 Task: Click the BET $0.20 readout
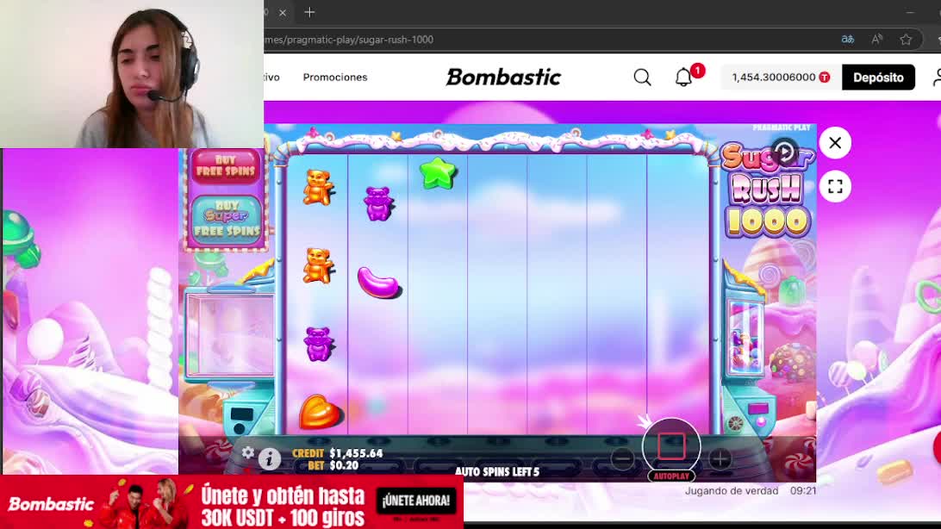pos(333,465)
